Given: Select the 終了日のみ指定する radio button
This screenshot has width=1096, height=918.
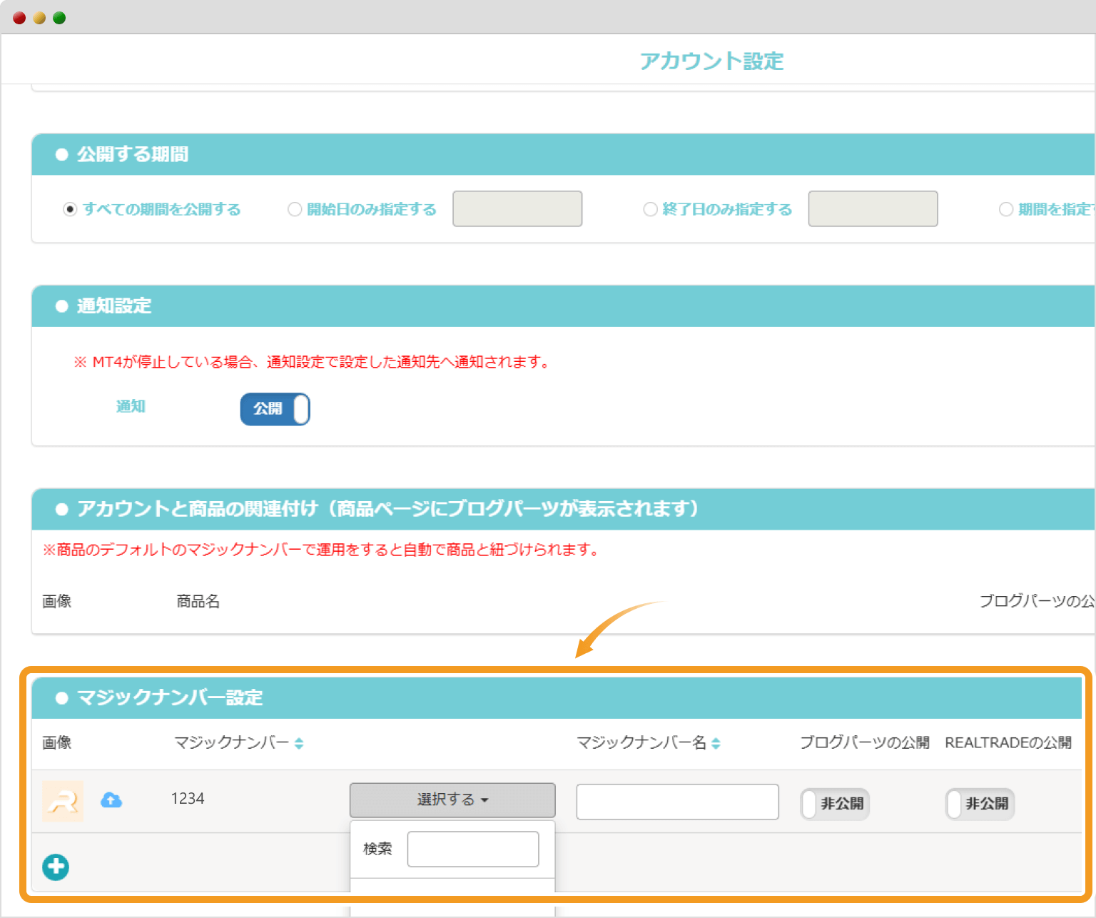Looking at the screenshot, I should click(x=650, y=209).
